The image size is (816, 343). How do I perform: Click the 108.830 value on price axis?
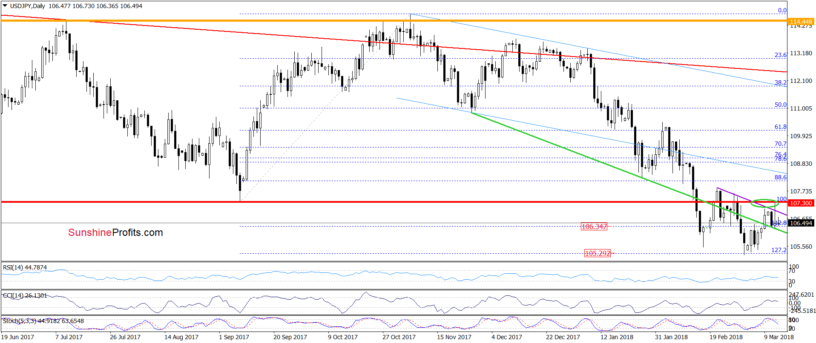click(x=801, y=164)
